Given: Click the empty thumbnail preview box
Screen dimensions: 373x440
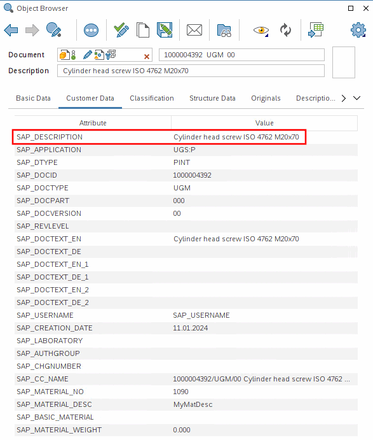Looking at the screenshot, I should (344, 62).
